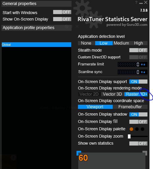Toggle Custom Direct3D support switch
The height and width of the screenshot is (169, 153).
(x=138, y=57)
